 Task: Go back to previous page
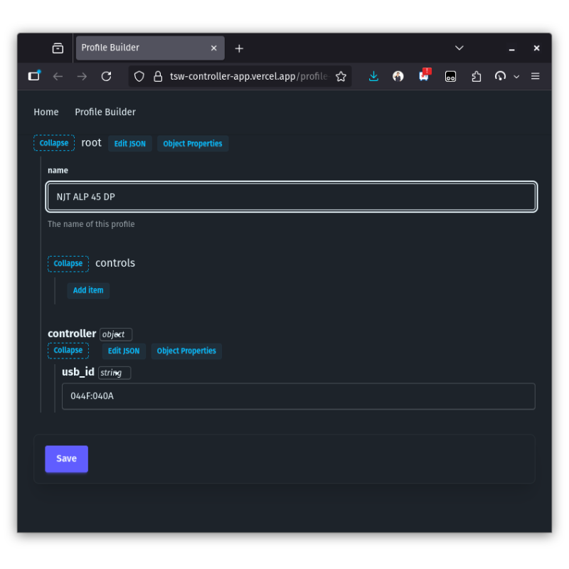coord(58,76)
